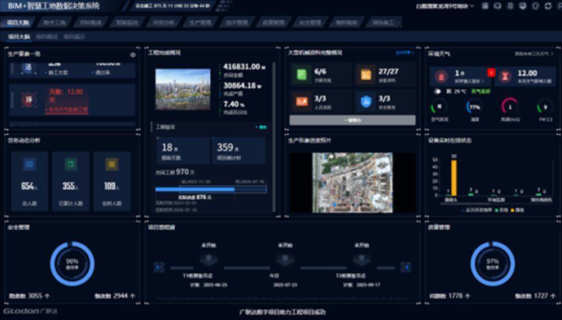
Task: Click the blue shield icon for safety
Action: (366, 101)
